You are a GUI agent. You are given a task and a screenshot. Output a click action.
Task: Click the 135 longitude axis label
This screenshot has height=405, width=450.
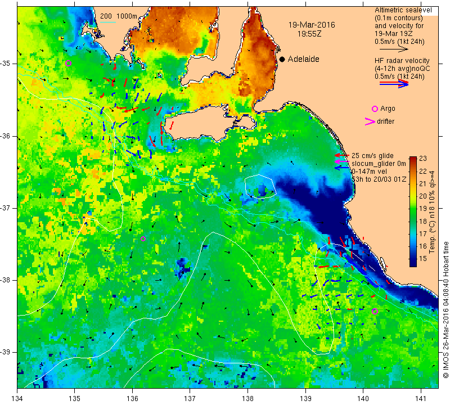(x=75, y=399)
